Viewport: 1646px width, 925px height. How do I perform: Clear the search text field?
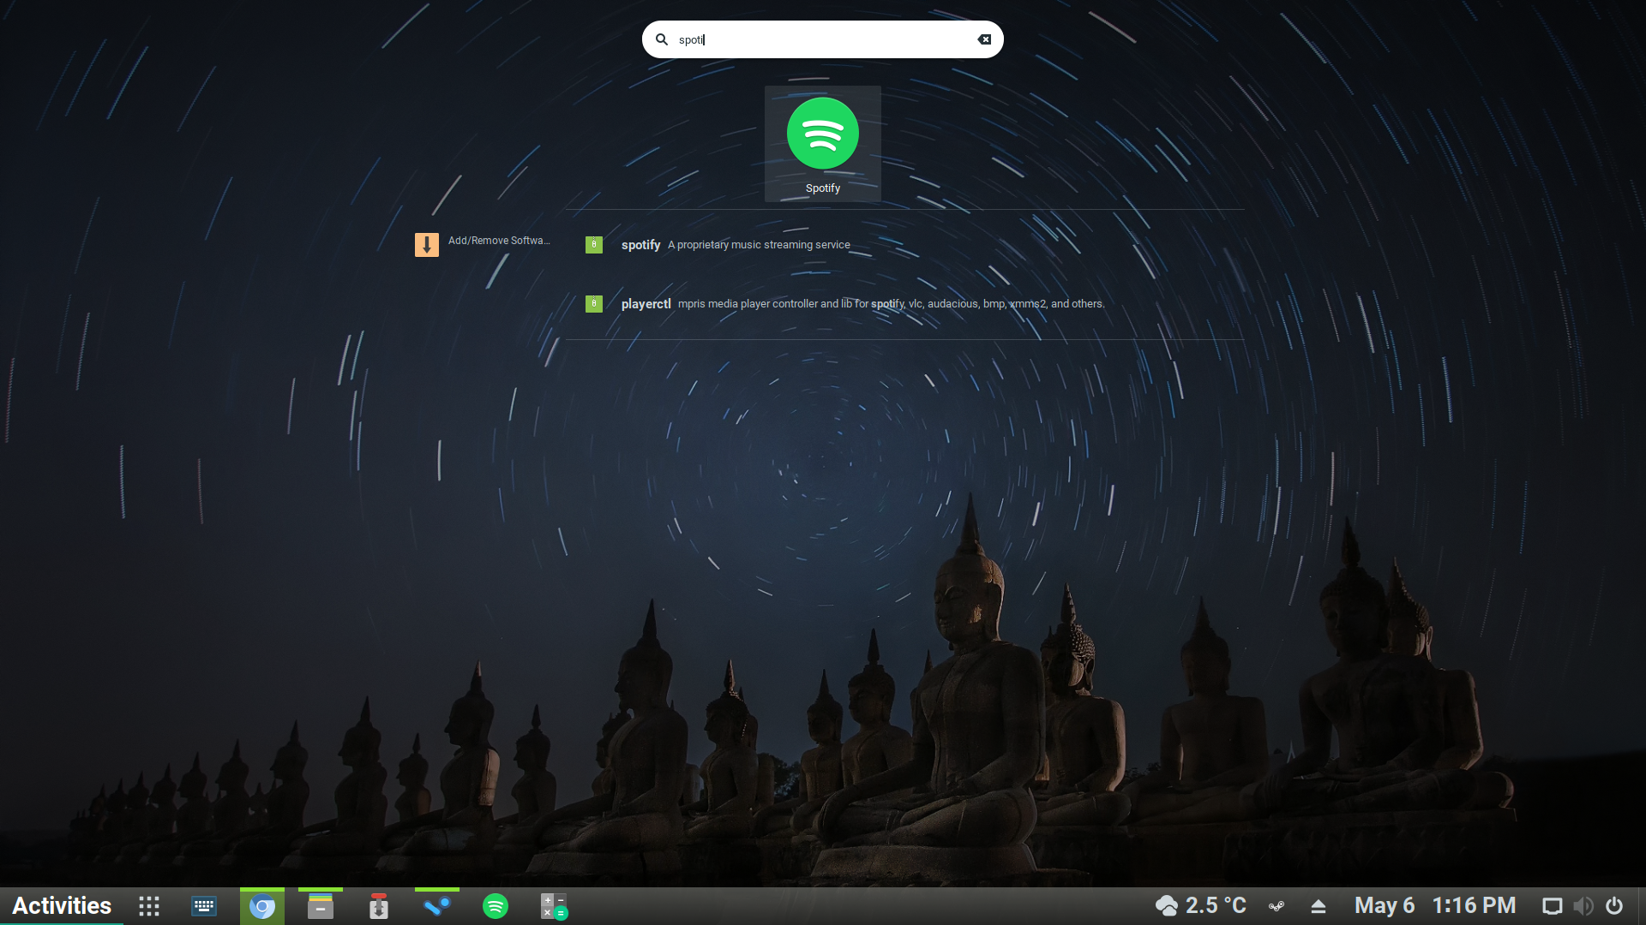click(984, 39)
